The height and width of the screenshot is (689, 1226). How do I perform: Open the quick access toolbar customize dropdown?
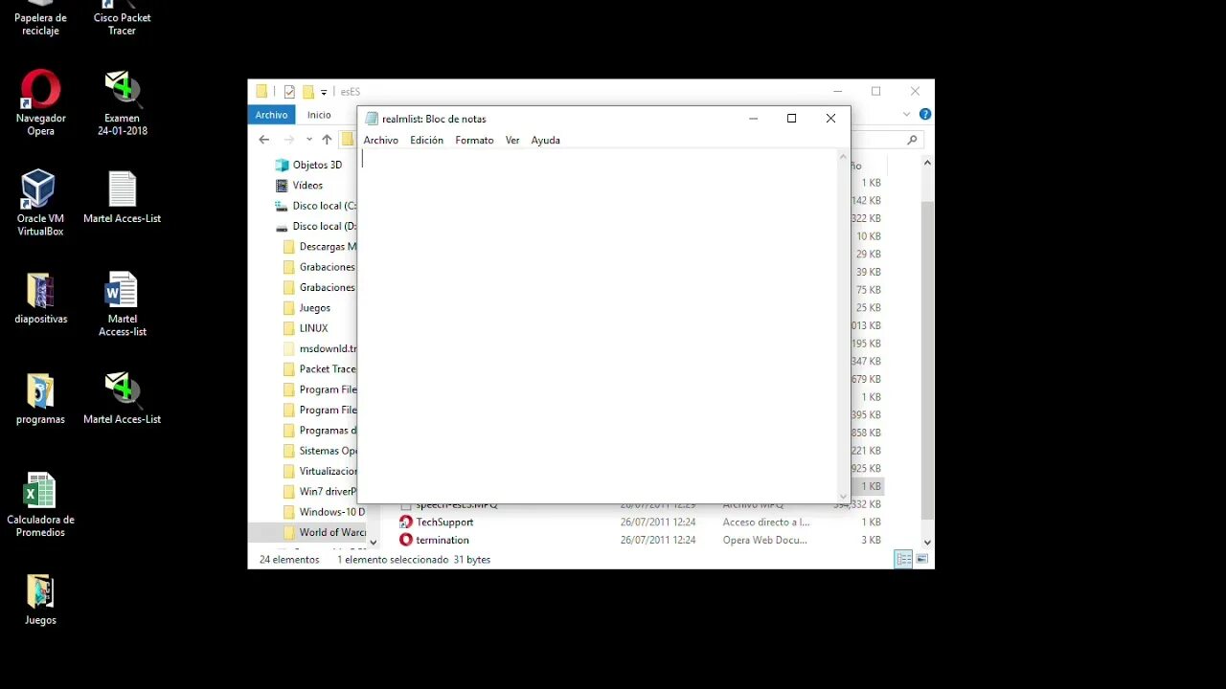pos(324,93)
